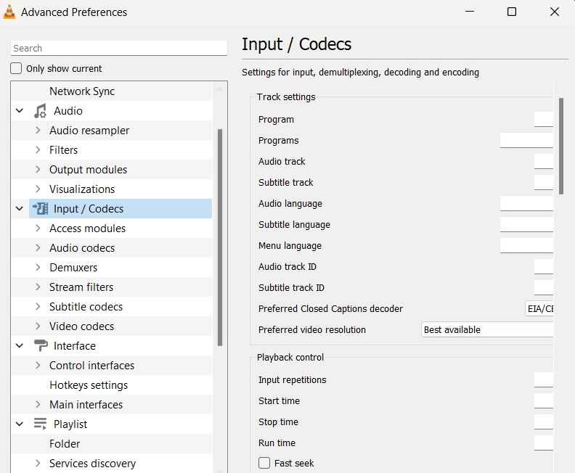Open Preferred Closed Captions decoder dropdown
The height and width of the screenshot is (473, 575).
[x=539, y=308]
